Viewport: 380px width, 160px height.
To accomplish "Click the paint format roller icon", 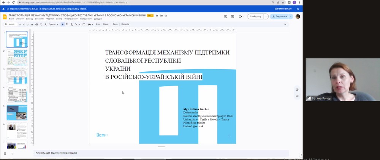I will 41,24.
